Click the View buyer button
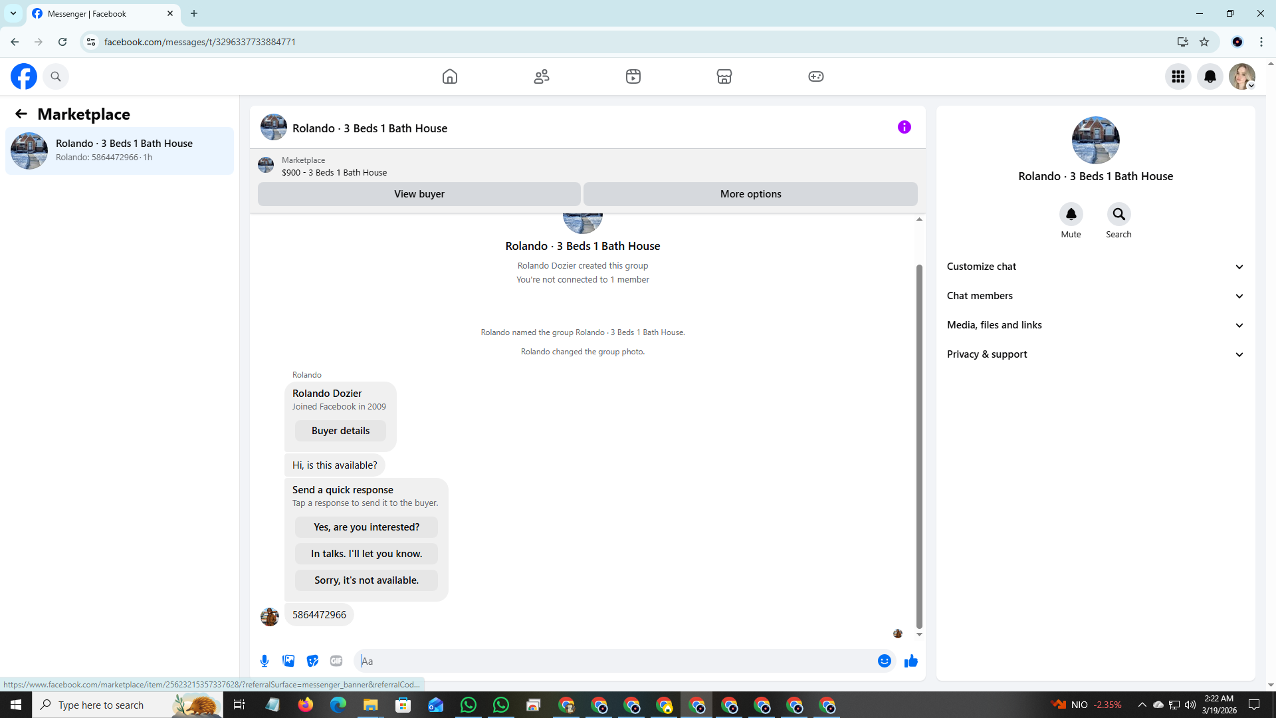This screenshot has width=1276, height=718. click(x=419, y=194)
